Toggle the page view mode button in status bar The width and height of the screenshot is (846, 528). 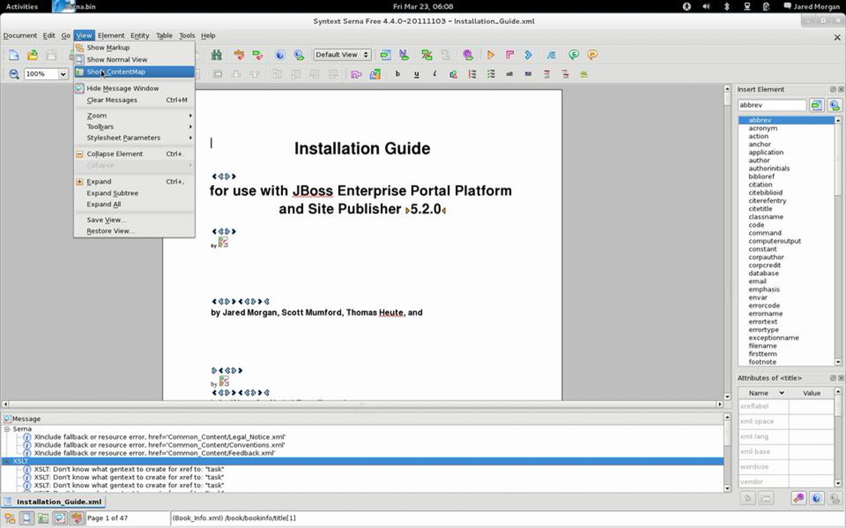[26, 518]
